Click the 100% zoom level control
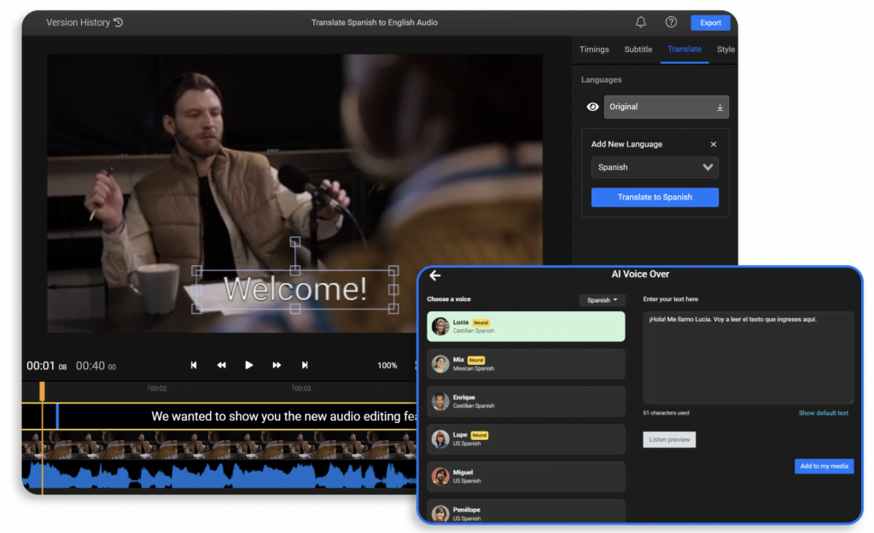 (387, 365)
